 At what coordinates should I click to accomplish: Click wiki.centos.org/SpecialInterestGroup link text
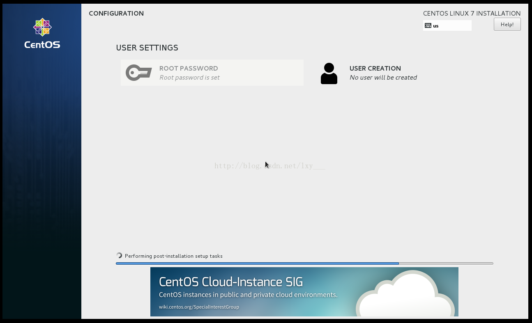coord(199,307)
